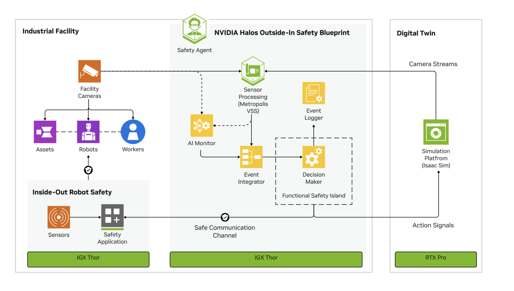The image size is (514, 291).
Task: Click the orange Sensors icon
Action: tap(59, 217)
